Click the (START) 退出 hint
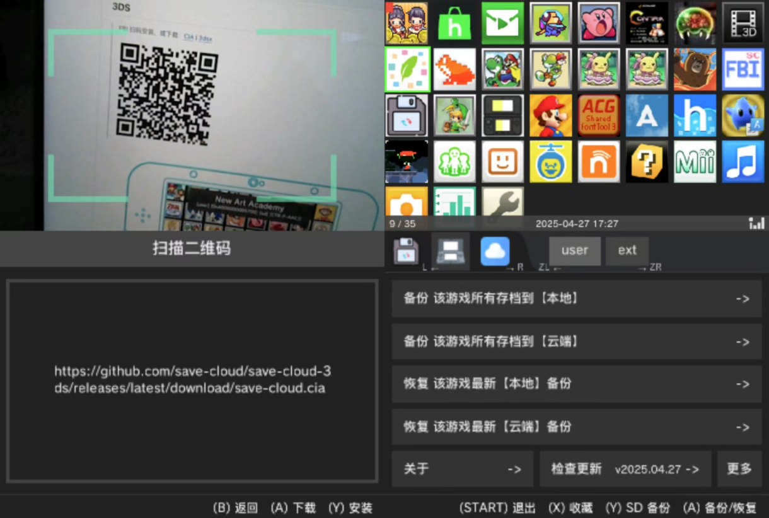Image resolution: width=769 pixels, height=518 pixels. [x=497, y=508]
